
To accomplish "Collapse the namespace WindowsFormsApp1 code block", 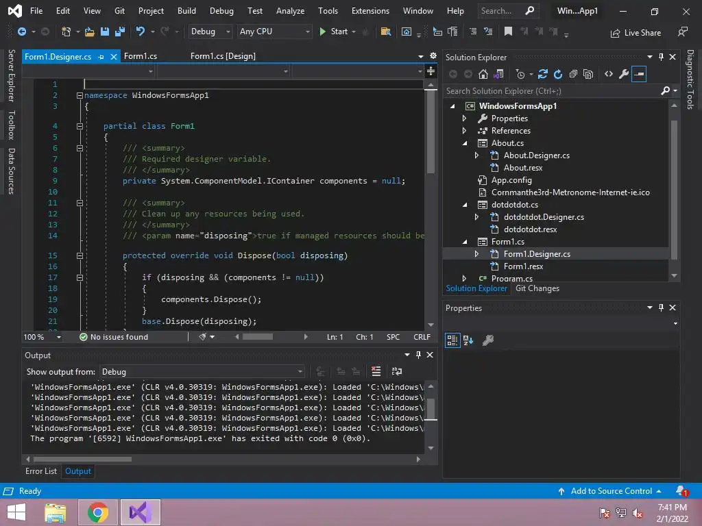I will coord(80,95).
